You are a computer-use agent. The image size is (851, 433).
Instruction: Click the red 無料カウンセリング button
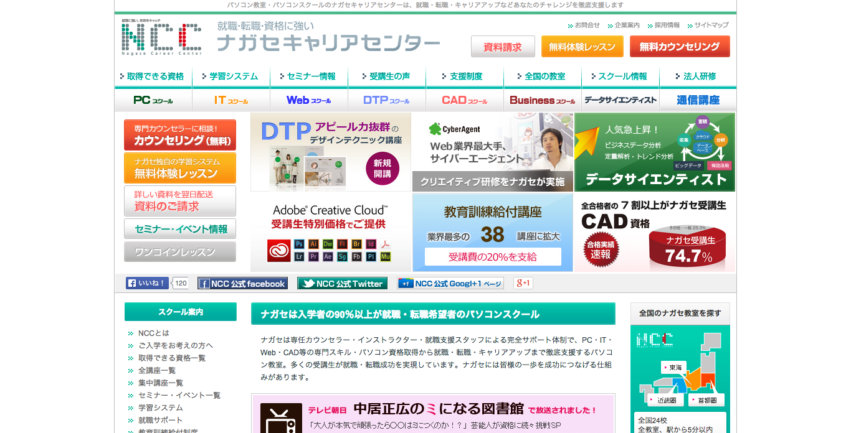pos(680,47)
